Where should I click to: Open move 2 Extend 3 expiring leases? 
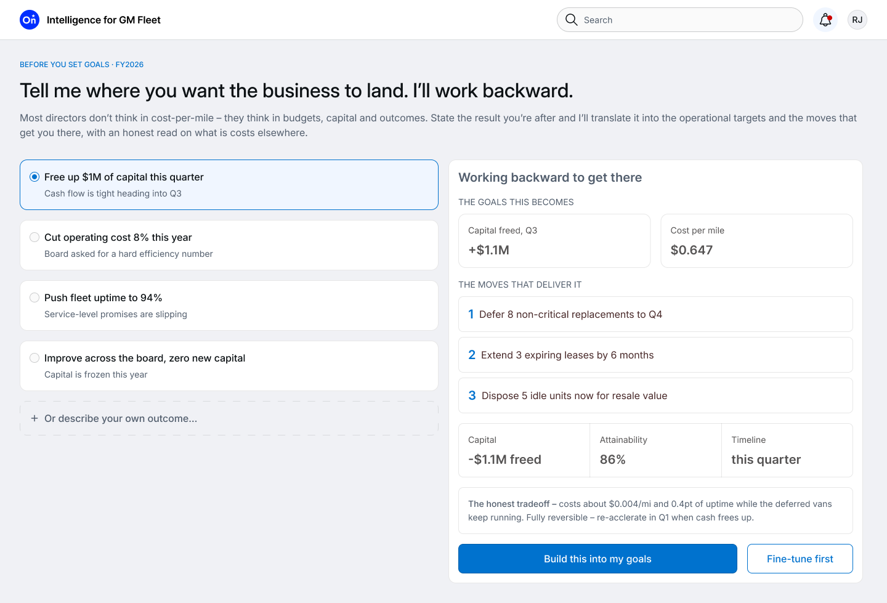pos(655,355)
